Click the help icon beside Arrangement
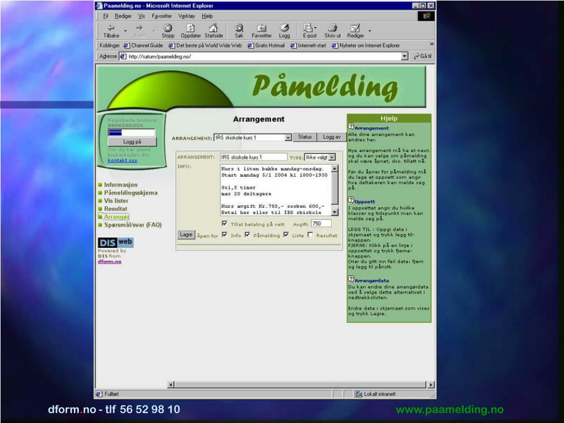This screenshot has width=564, height=423. point(351,126)
